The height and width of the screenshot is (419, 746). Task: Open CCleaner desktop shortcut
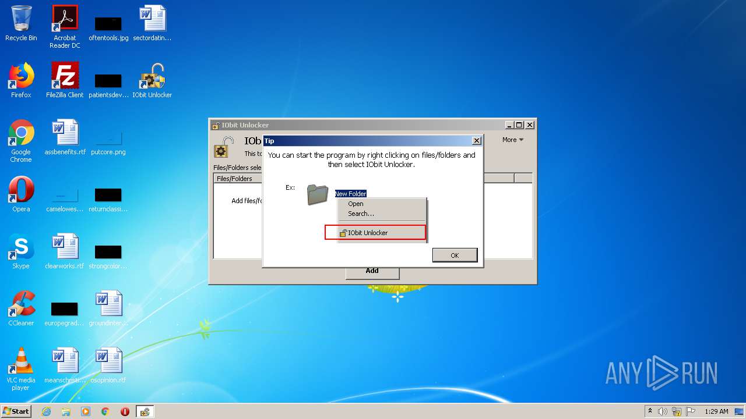pos(21,308)
